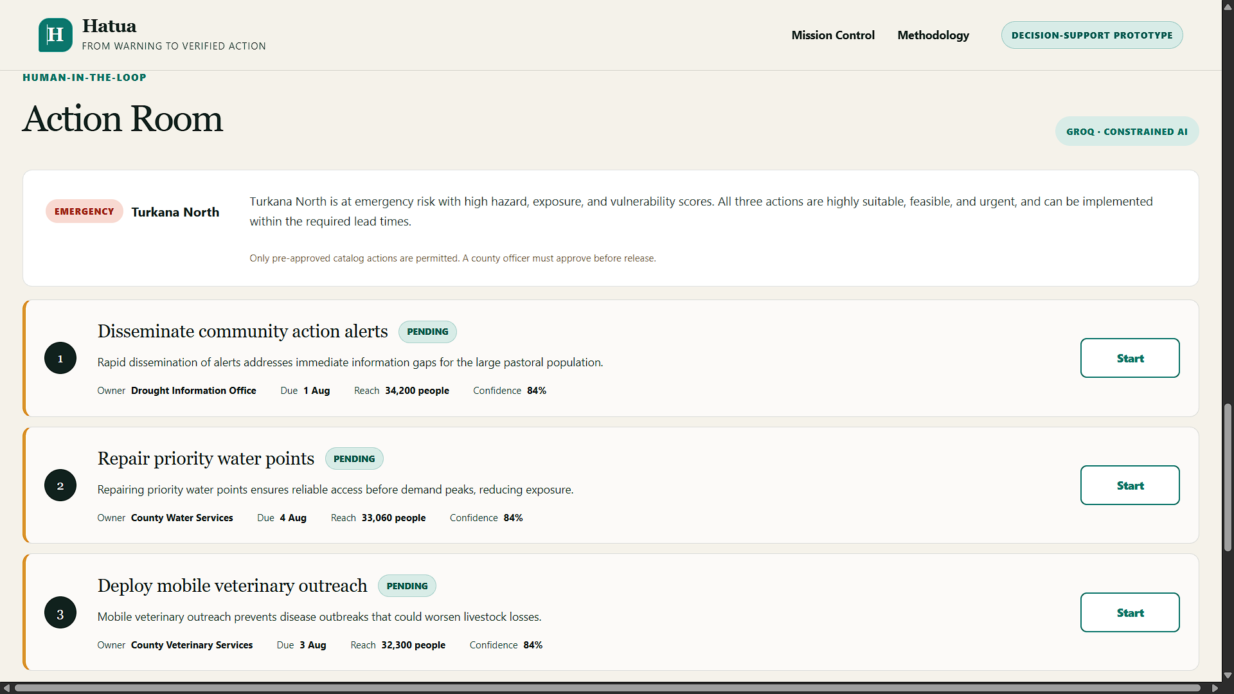Click the PENDING badge on water points
The width and height of the screenshot is (1234, 694).
pos(354,459)
